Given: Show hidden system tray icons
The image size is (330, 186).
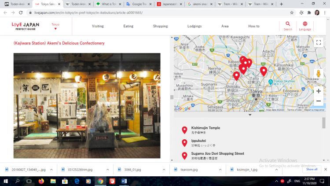Looking at the screenshot, I should (x=276, y=181).
